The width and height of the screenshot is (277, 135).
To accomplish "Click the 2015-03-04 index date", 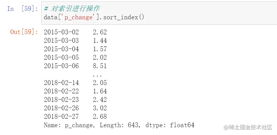I will coord(61,49).
